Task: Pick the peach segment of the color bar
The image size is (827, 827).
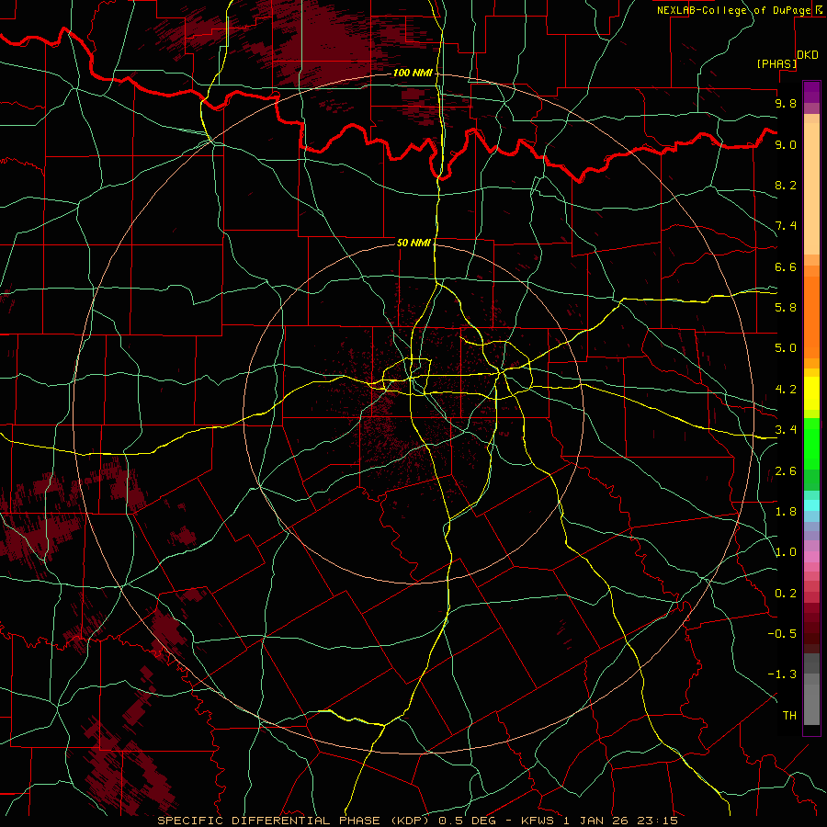Action: 811,188
